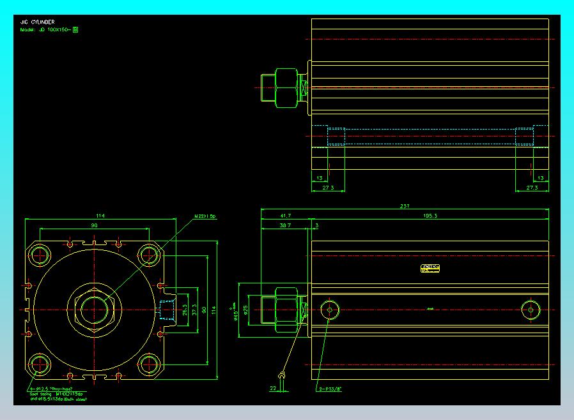Click the "Spot facing M14X2x15dp" note
The image size is (574, 420).
tap(56, 394)
